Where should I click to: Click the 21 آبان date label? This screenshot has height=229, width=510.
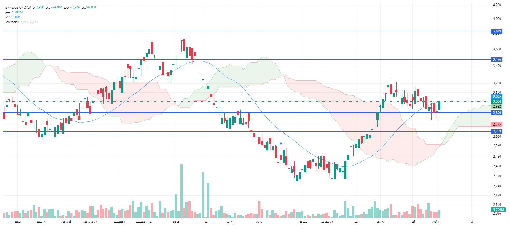click(436, 222)
